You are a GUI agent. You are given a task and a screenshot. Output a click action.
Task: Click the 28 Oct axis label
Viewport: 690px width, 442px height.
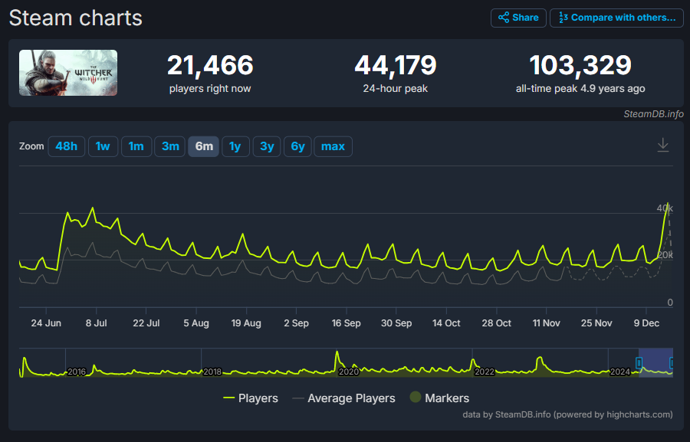coord(496,323)
